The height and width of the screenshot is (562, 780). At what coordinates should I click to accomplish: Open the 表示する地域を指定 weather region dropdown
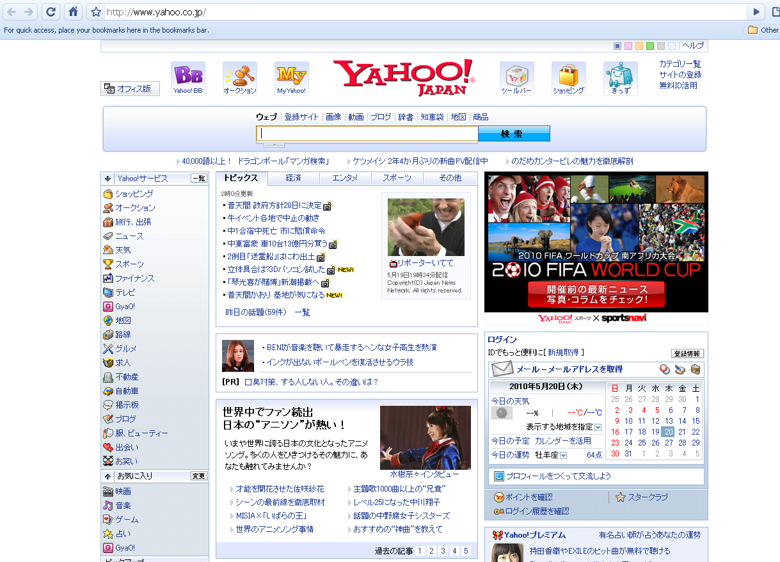tap(598, 427)
